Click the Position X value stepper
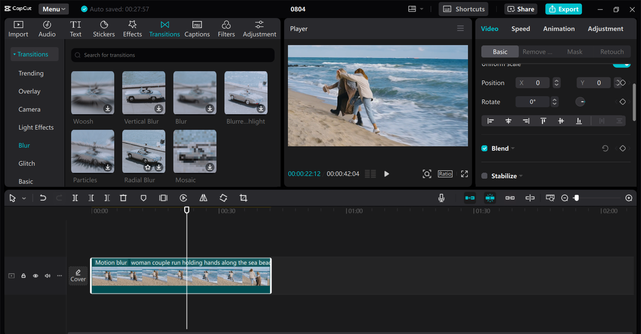 point(556,83)
